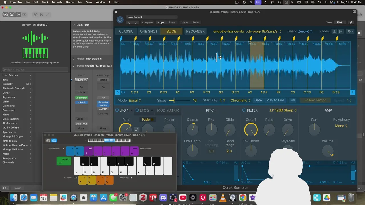Viewport: 365px width, 205px height.
Task: Select the slice marker at G2
Action: 222,38
